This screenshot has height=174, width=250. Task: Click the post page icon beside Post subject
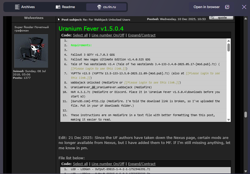(x=59, y=19)
